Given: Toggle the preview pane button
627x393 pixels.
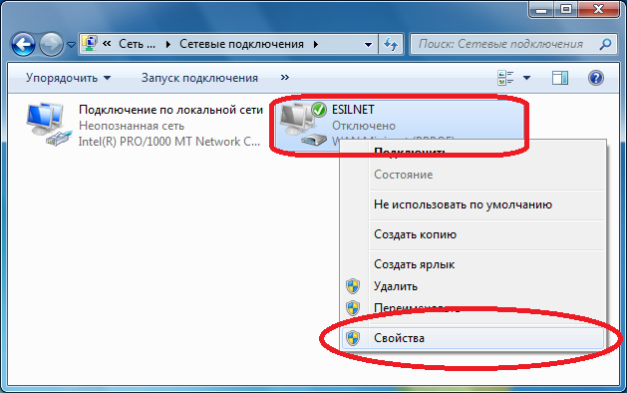Looking at the screenshot, I should point(560,78).
